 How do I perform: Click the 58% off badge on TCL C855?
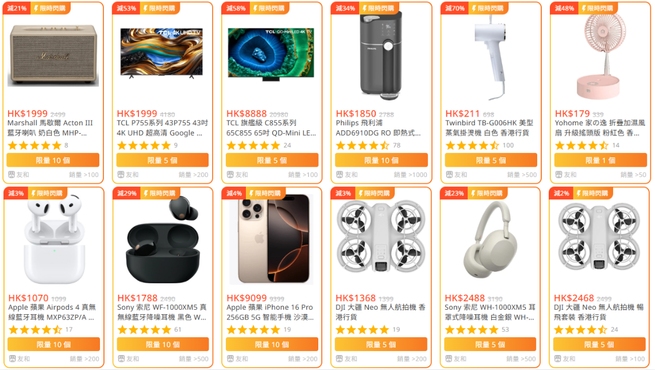pos(236,8)
